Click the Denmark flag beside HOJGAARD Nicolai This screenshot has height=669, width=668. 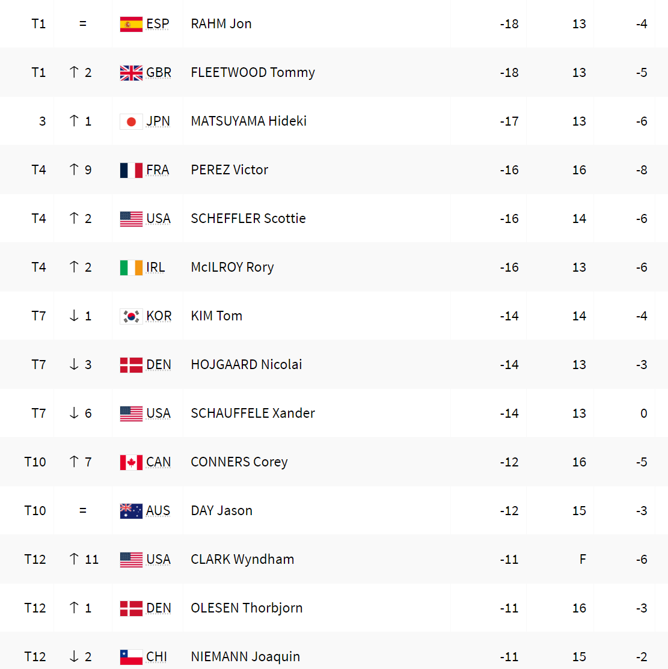[131, 365]
